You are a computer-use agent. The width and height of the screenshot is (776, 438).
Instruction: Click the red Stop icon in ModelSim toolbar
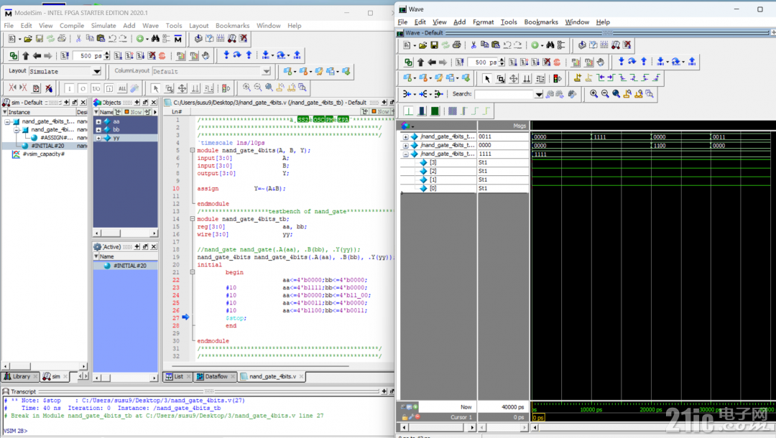click(x=162, y=56)
